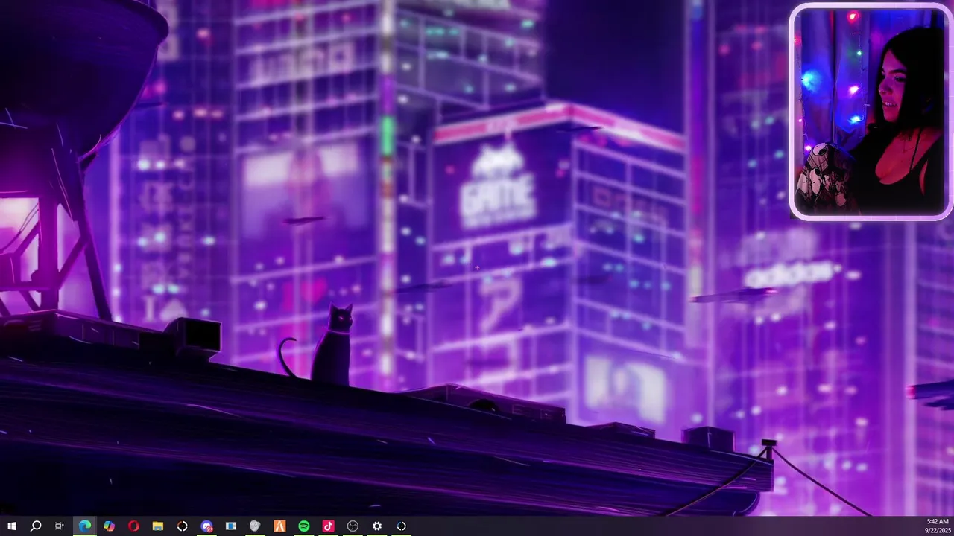Open gray round app icon beside orange icon

tap(255, 526)
